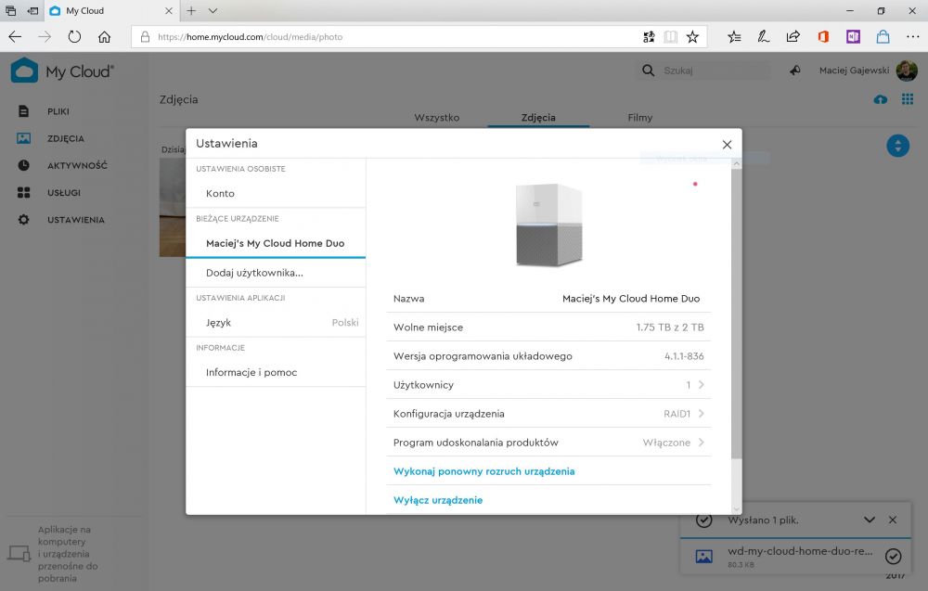Open PLIKI files icon in sidebar

click(x=23, y=111)
